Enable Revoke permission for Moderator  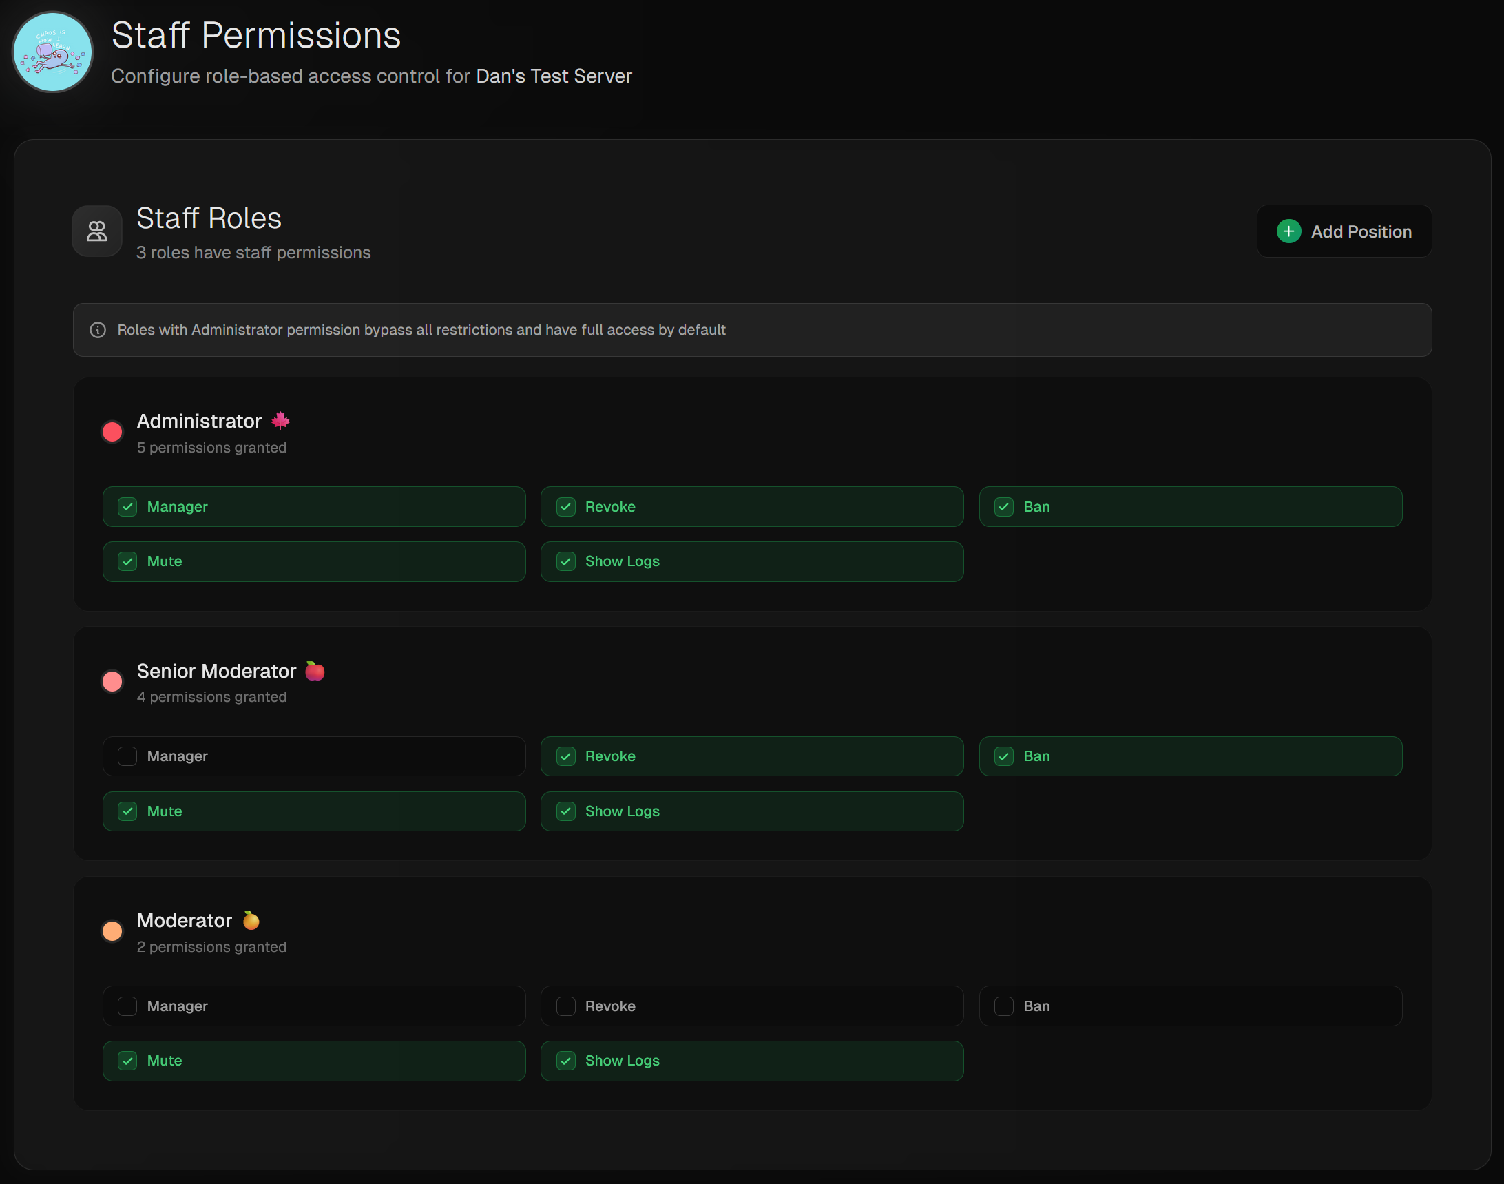point(565,1006)
